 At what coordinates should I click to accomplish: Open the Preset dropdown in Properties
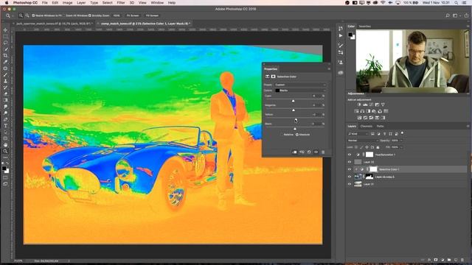[x=300, y=85]
